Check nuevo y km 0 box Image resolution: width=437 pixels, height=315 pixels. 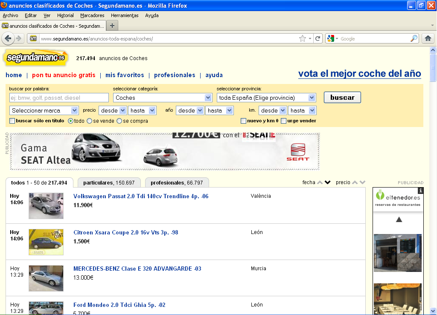(x=243, y=121)
